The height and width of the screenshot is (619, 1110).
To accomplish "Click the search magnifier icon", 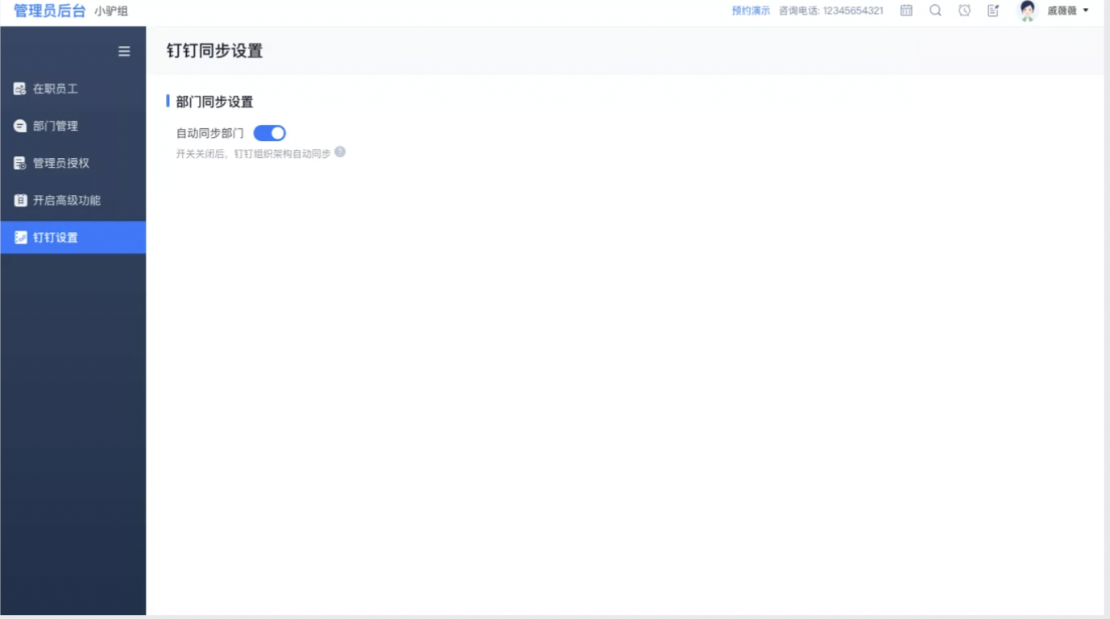I will pyautogui.click(x=935, y=10).
